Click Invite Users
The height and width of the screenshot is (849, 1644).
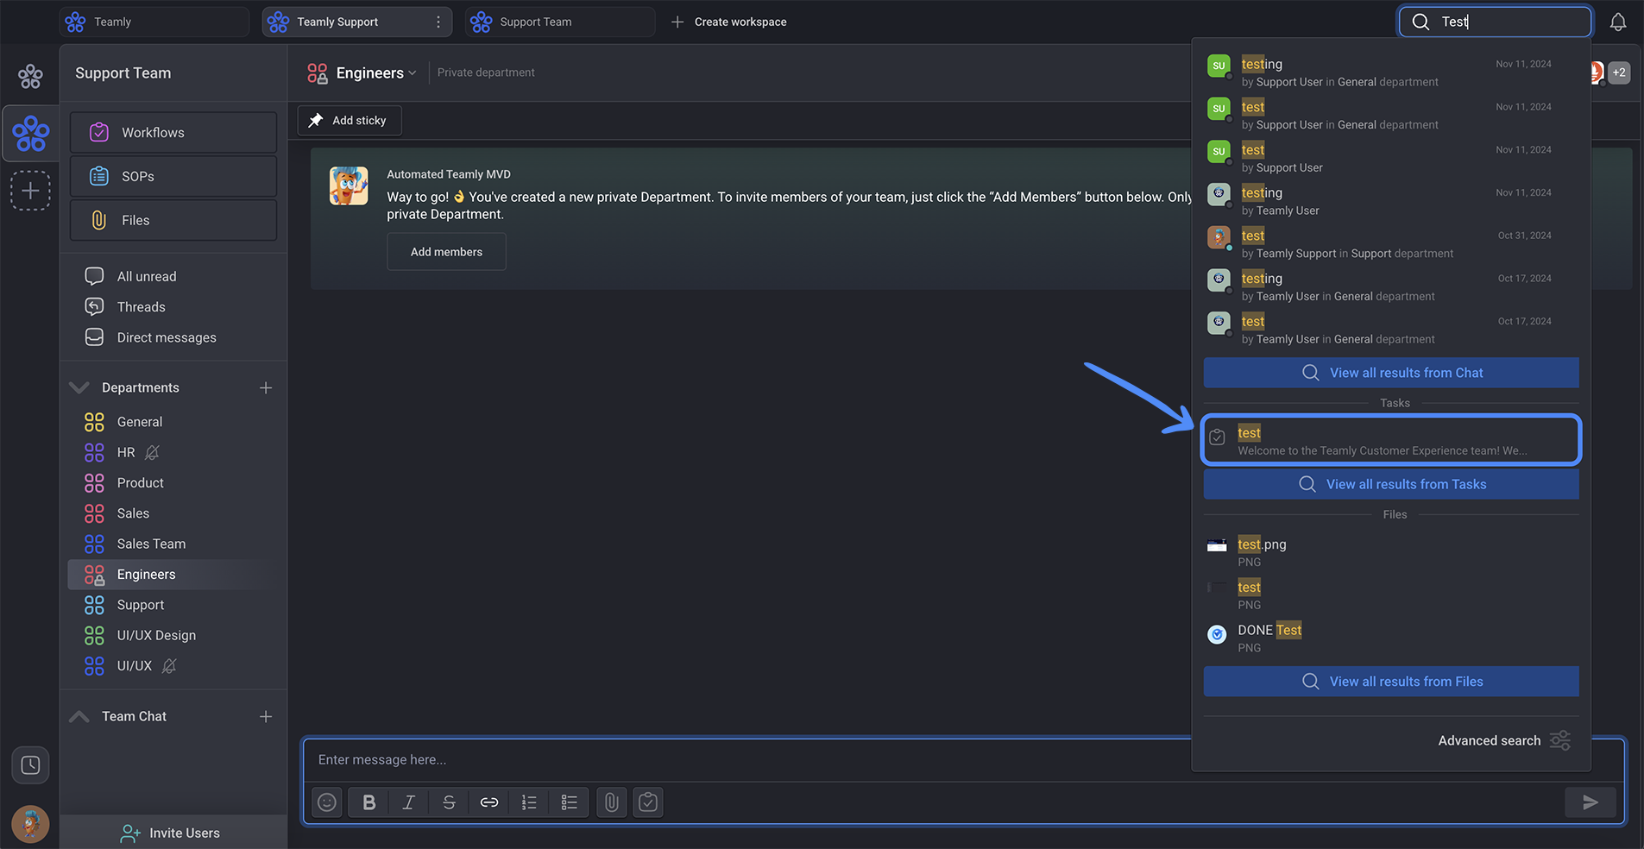(173, 833)
